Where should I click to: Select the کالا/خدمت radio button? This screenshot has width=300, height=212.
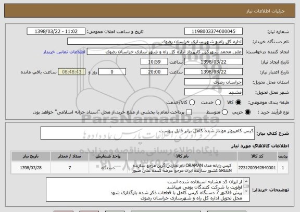192,103
